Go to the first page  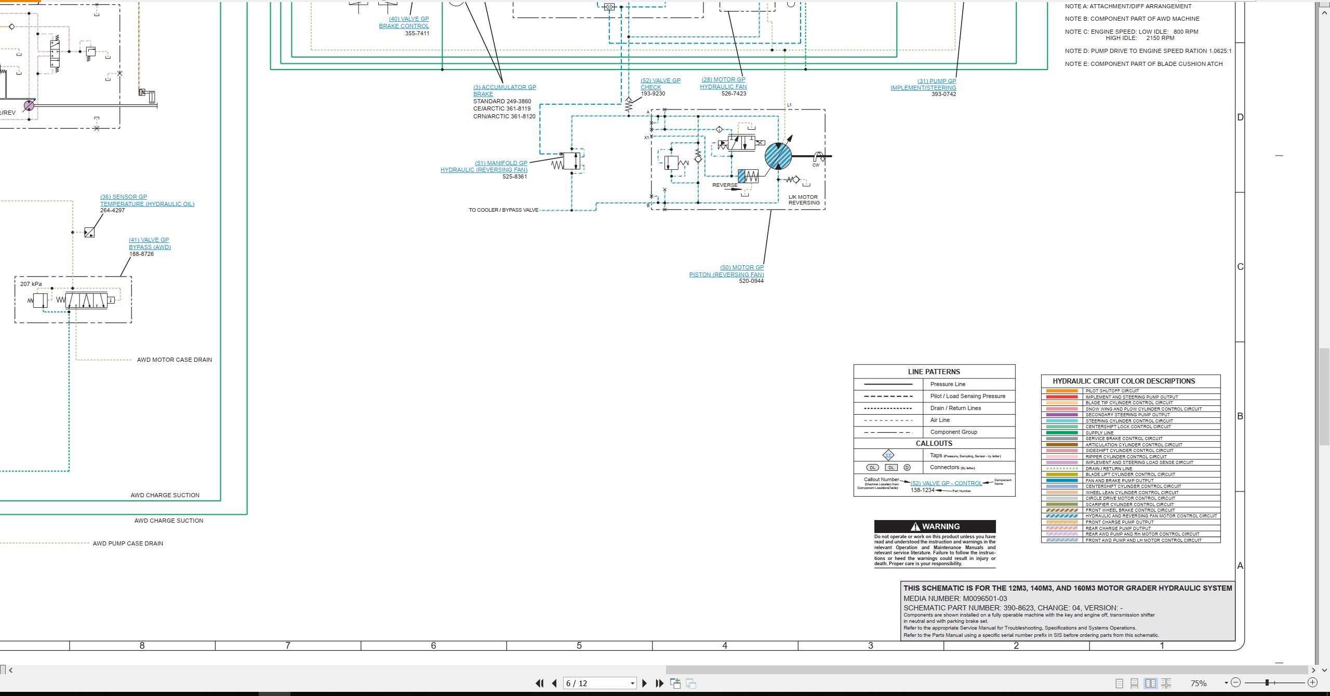tap(539, 684)
